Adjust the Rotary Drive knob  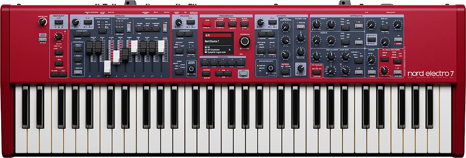tap(59, 36)
